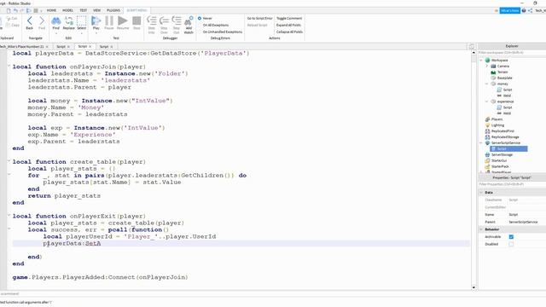The height and width of the screenshot is (307, 546).
Task: Open the MODEL ribbon tab
Action: tap(67, 10)
